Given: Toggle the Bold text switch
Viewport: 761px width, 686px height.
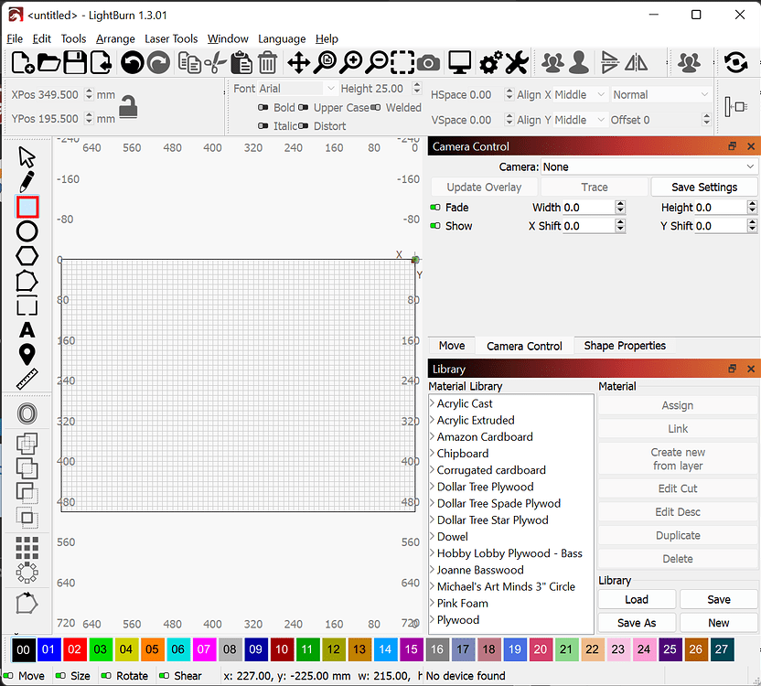Looking at the screenshot, I should [x=263, y=107].
